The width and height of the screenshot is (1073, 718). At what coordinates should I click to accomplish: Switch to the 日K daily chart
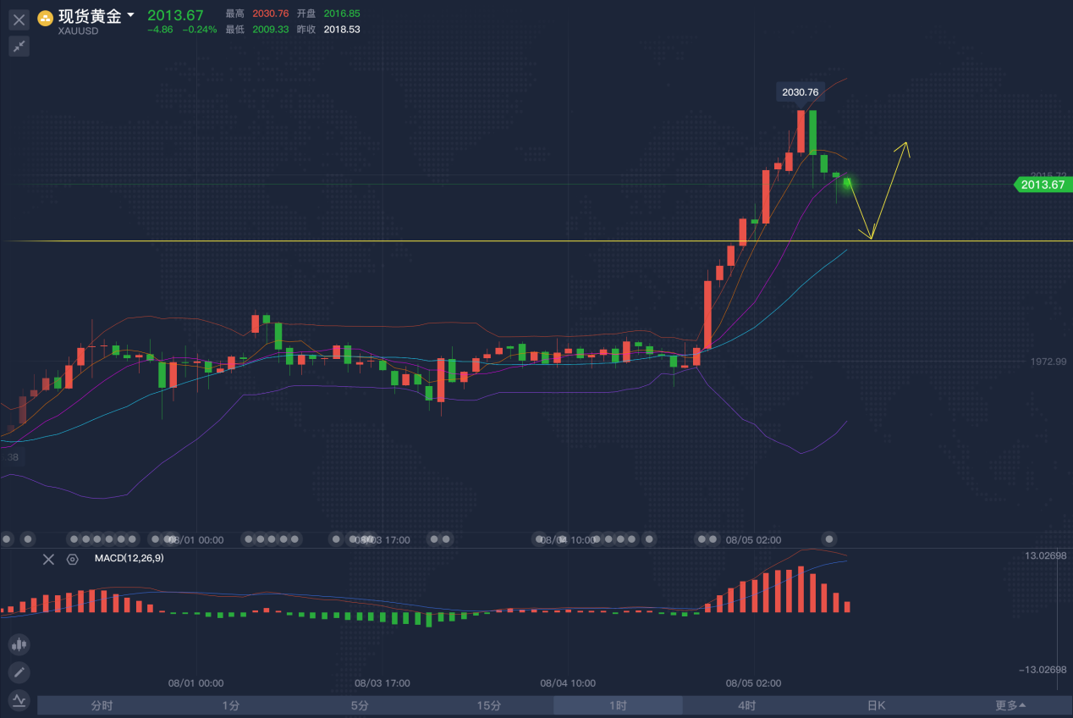click(876, 705)
